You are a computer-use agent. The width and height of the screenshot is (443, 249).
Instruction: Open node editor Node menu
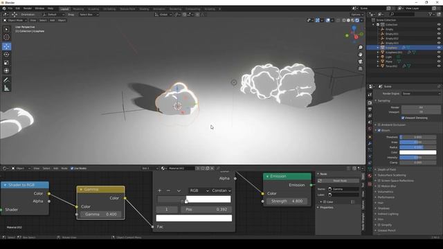64,168
